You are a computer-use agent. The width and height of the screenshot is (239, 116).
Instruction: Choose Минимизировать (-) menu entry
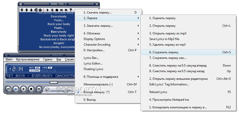tap(108, 84)
